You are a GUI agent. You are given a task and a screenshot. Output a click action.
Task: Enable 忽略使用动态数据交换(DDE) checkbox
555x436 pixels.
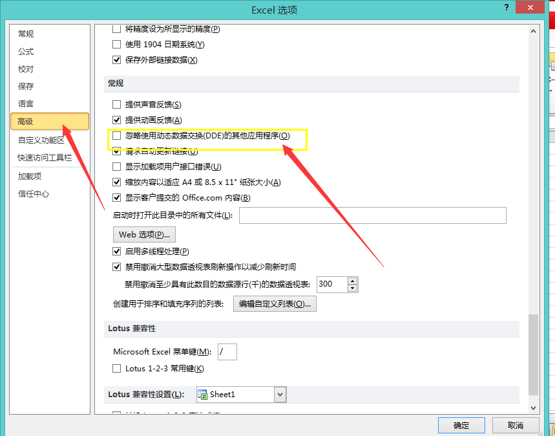point(117,136)
